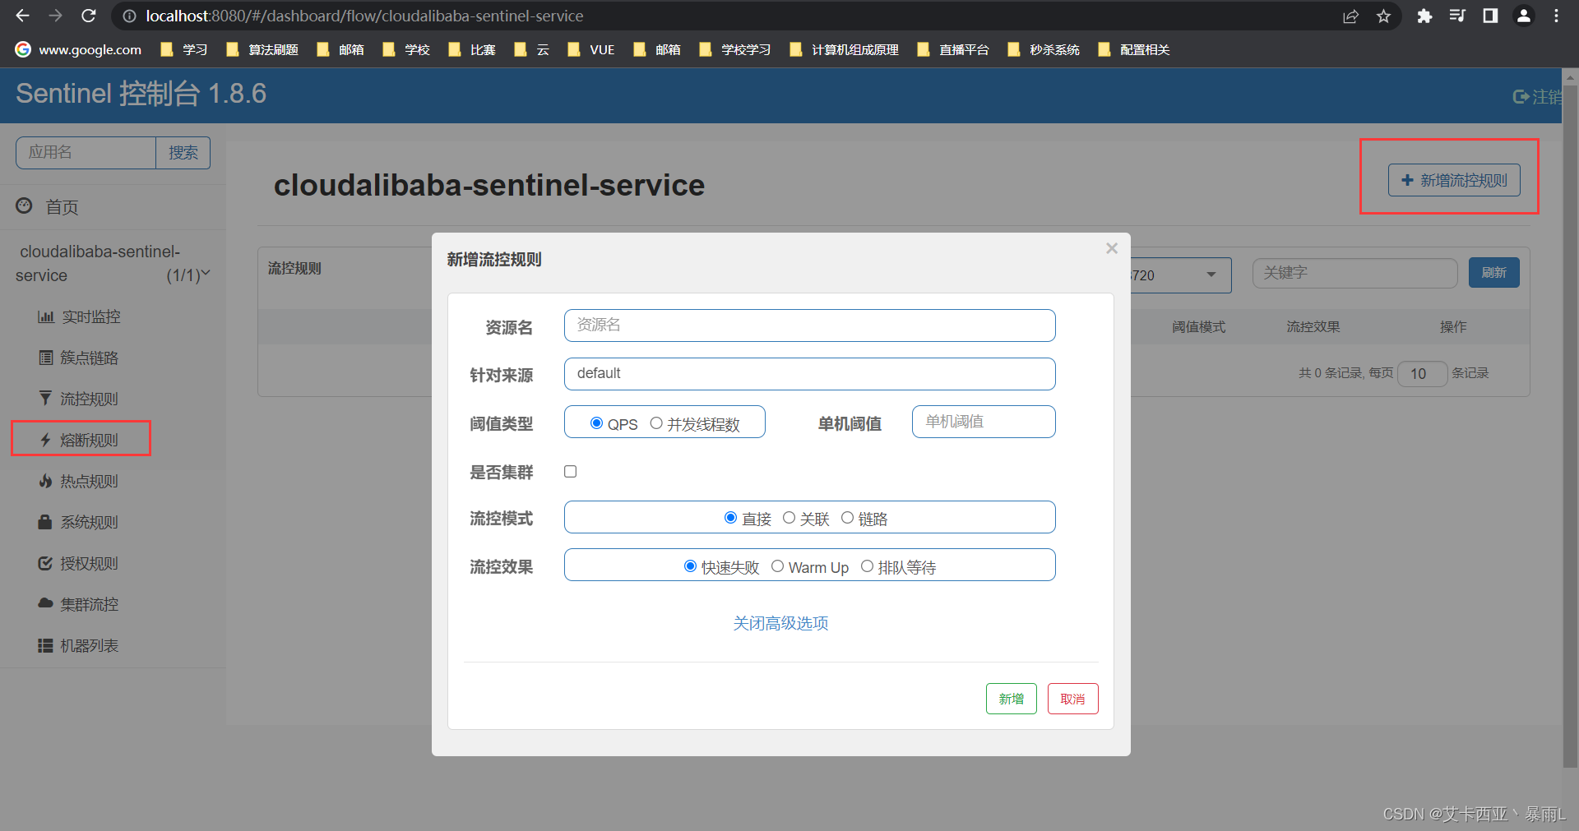Open the browser extensions puzzle icon
Viewport: 1579px width, 831px height.
(1424, 16)
